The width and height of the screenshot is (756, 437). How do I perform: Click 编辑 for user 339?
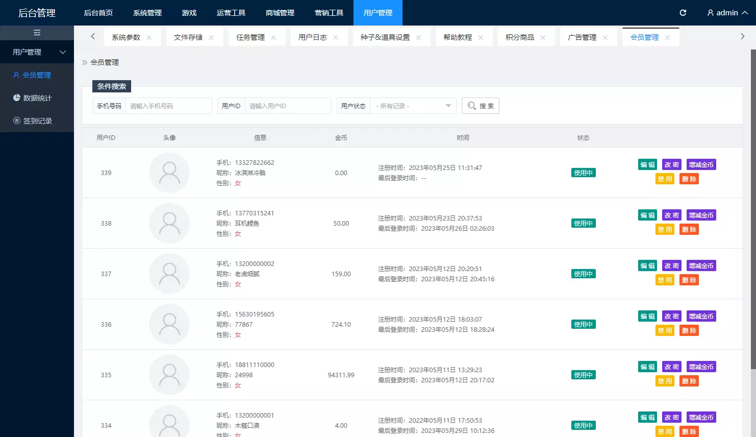(647, 164)
